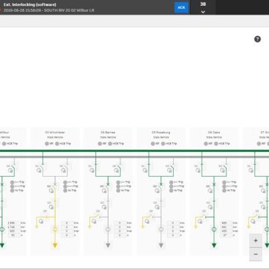Image resolution: width=269 pixels, height=269 pixels.
Task: Click the measurement table in 03 Winchester bay
Action: click(x=70, y=229)
